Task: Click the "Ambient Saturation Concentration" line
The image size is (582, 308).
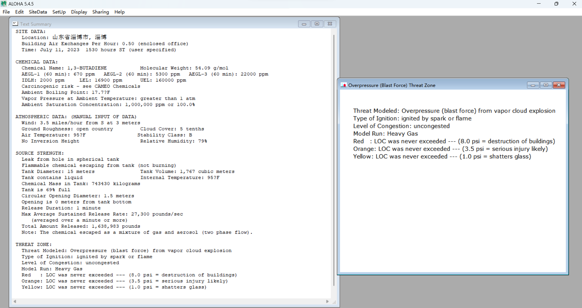Action: click(x=108, y=104)
